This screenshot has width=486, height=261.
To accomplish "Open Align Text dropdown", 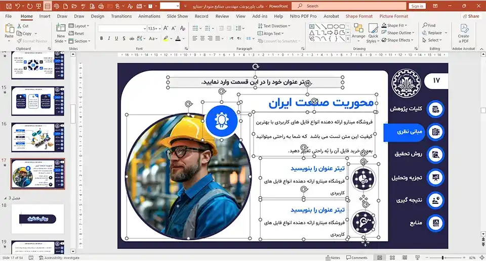I will (x=271, y=33).
